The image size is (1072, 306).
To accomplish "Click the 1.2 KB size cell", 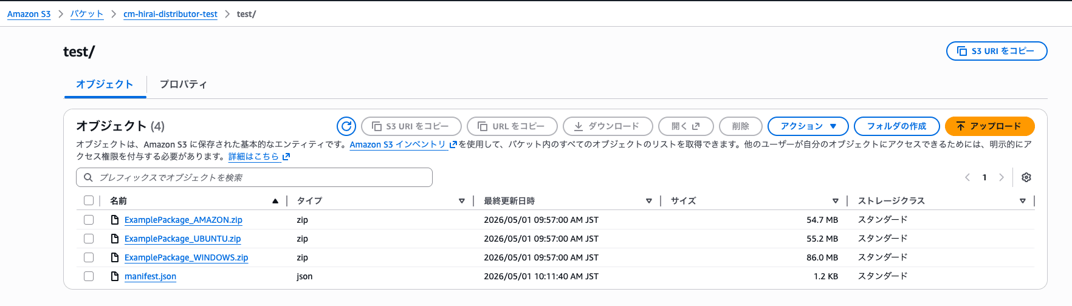I will coord(826,276).
